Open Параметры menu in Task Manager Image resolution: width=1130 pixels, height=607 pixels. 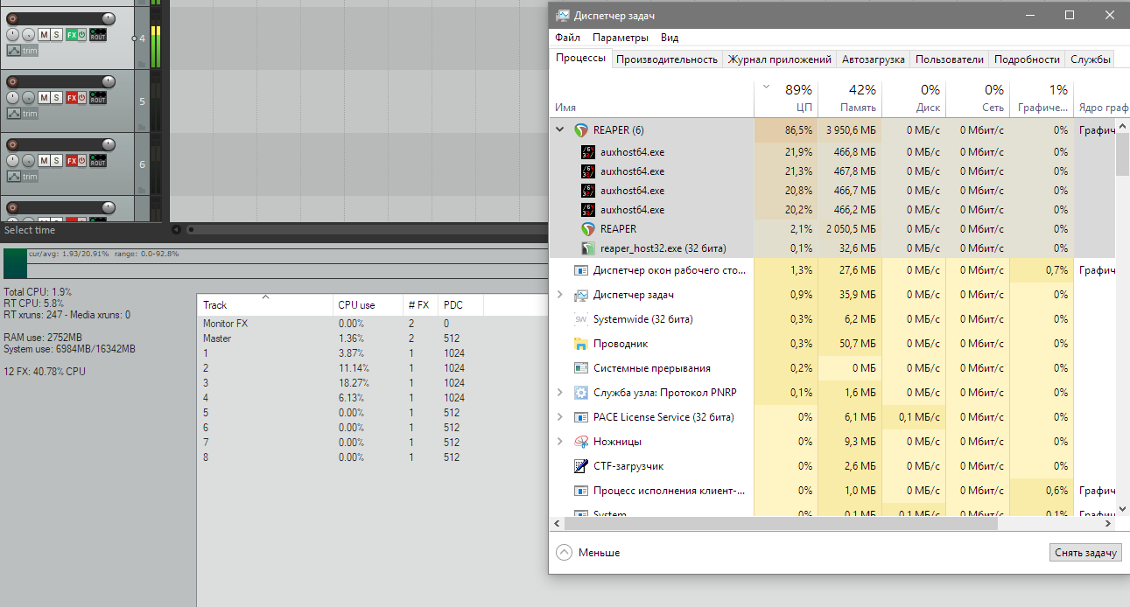[621, 38]
